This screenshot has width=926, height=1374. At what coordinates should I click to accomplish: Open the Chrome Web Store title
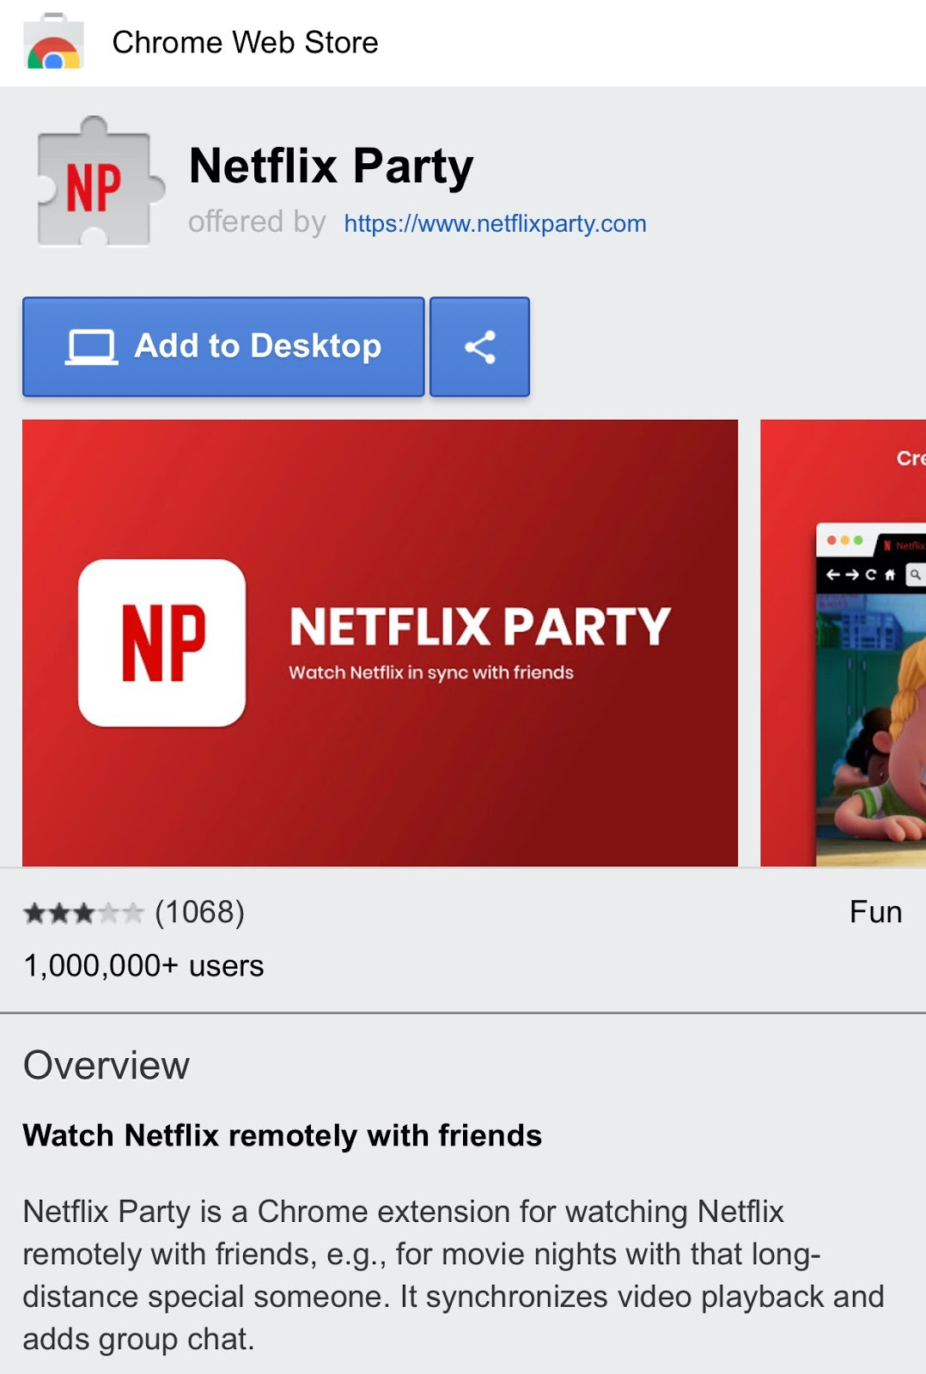(245, 42)
